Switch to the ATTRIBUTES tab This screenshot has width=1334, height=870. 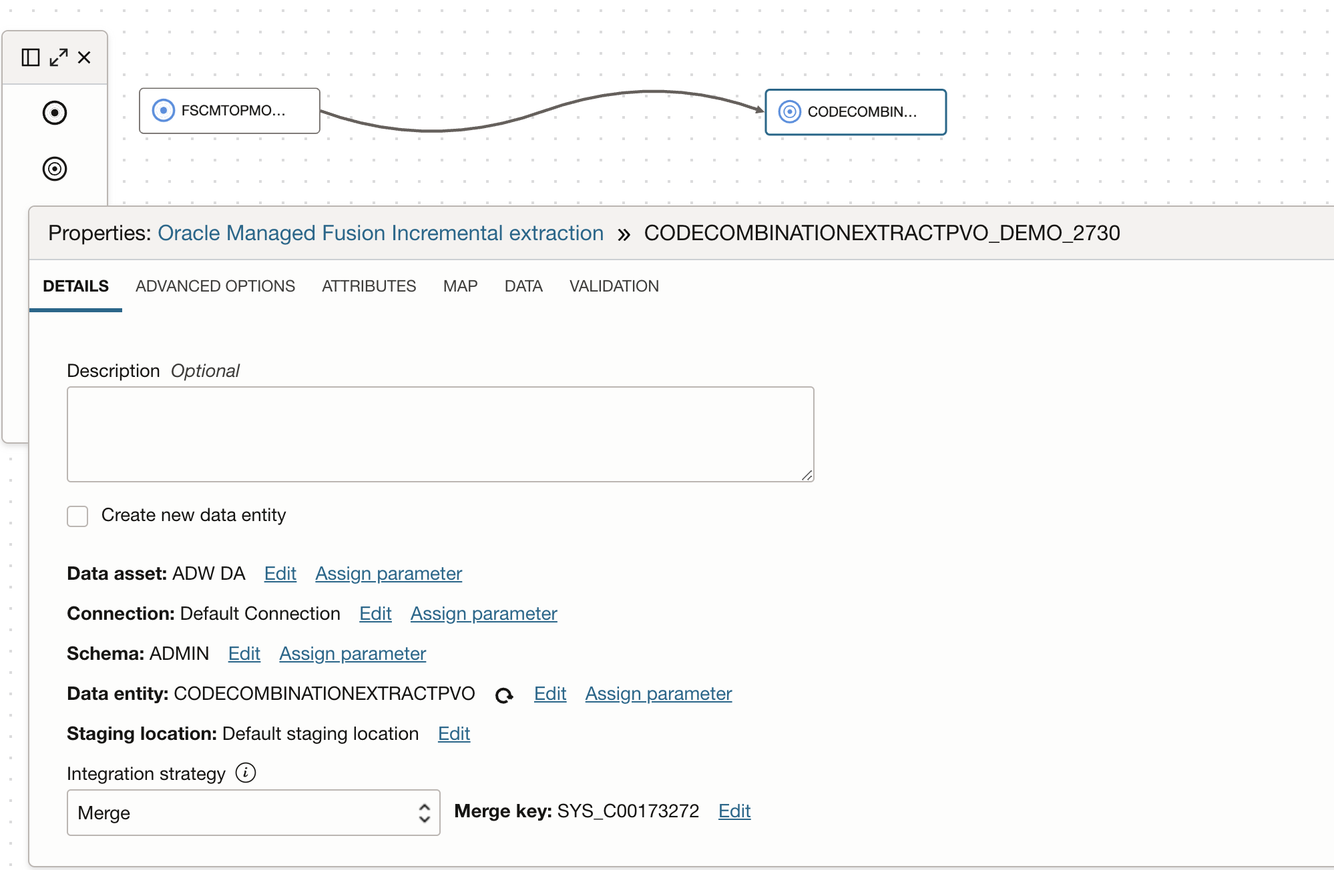[x=368, y=286]
